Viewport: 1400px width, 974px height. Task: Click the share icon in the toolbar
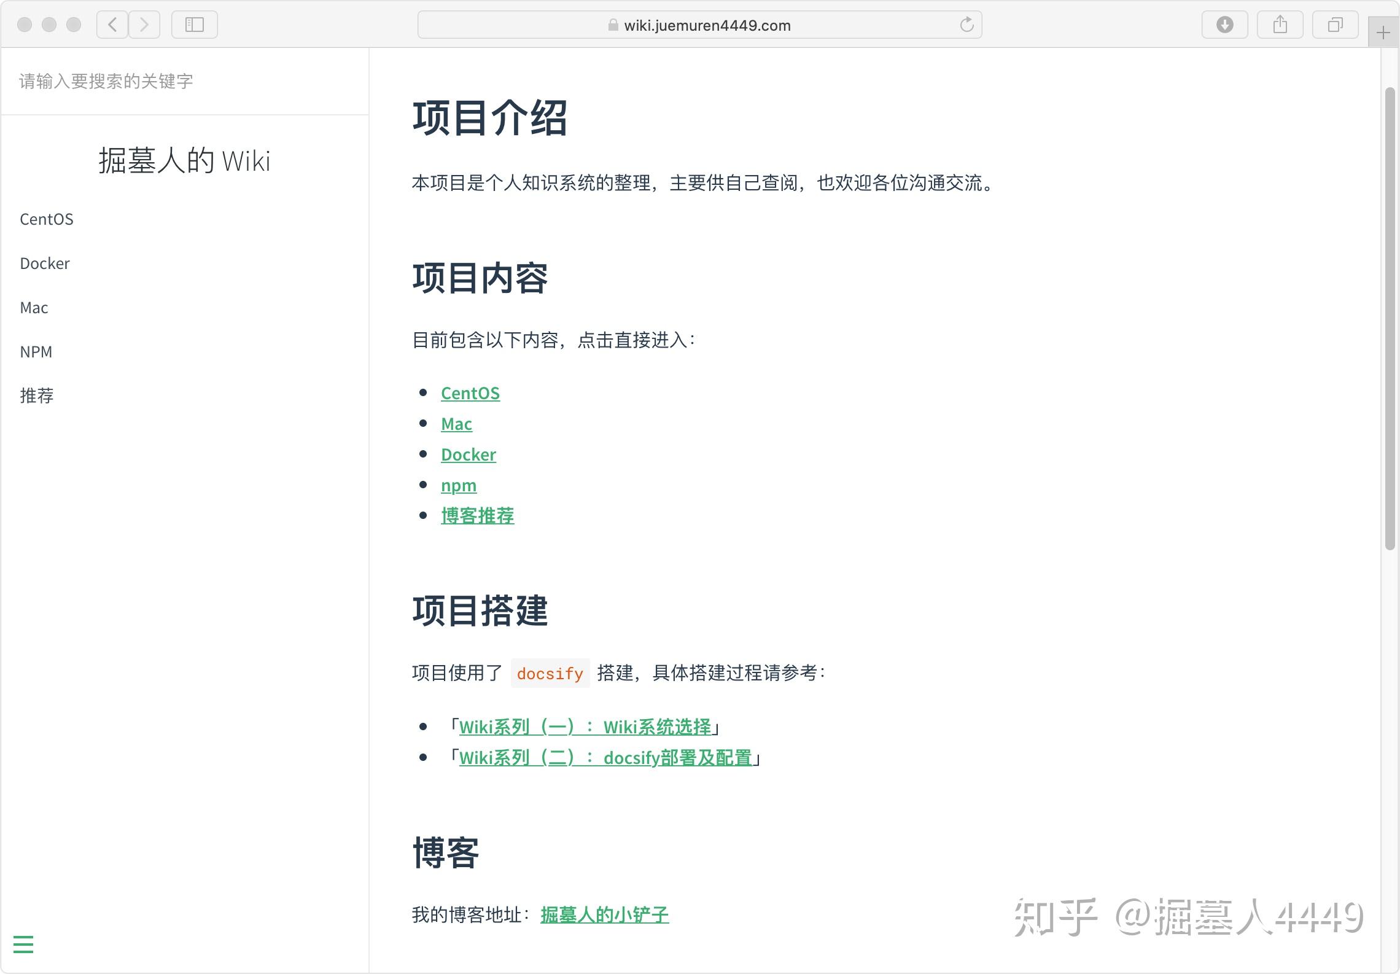1280,25
